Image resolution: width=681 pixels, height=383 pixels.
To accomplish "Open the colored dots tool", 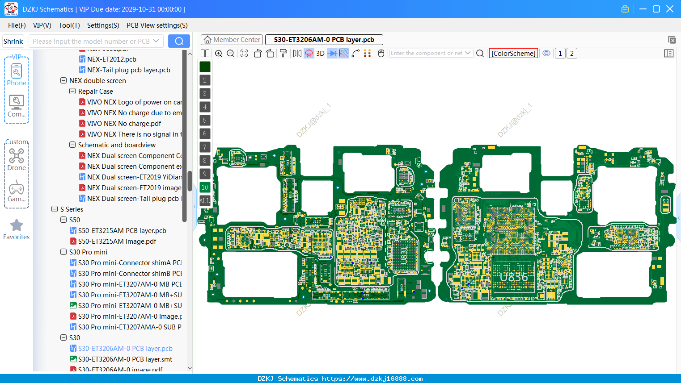I will (x=367, y=53).
